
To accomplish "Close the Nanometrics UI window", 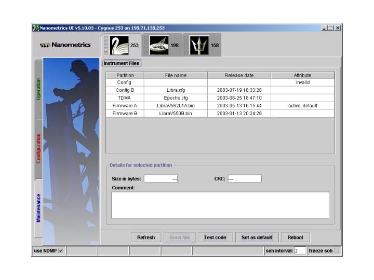I will point(338,28).
